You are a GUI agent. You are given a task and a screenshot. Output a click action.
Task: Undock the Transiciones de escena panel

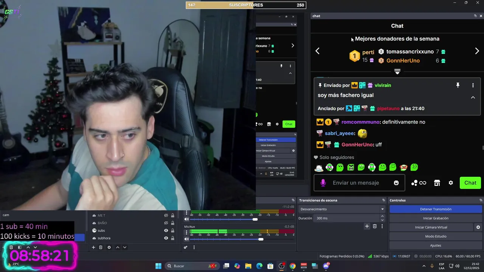[x=383, y=200]
